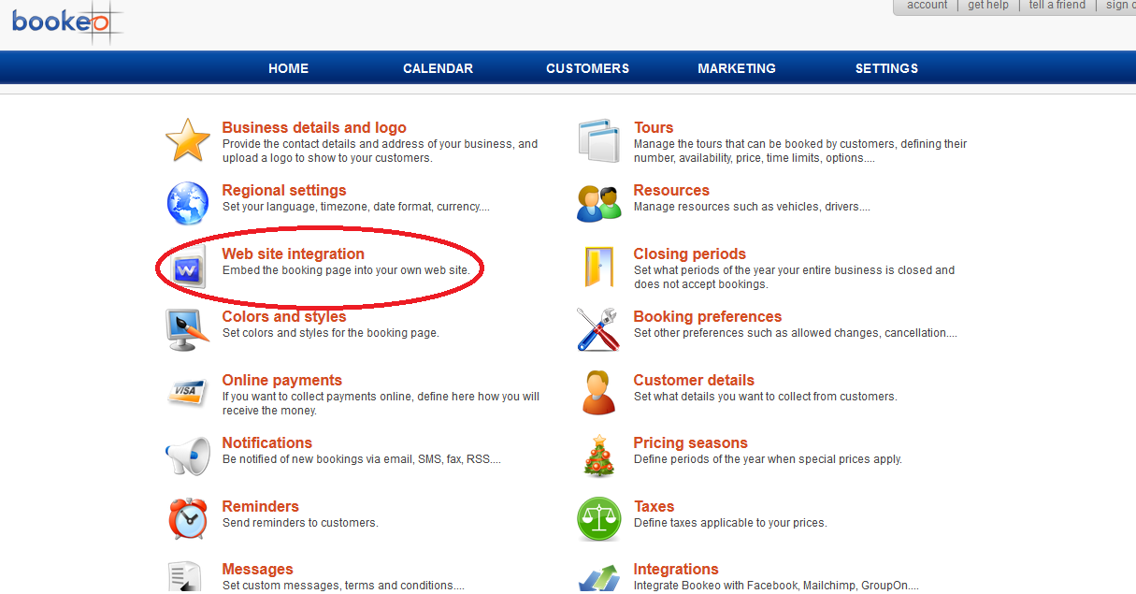Click 'Set colors and styles for the booking page.'

coord(330,333)
